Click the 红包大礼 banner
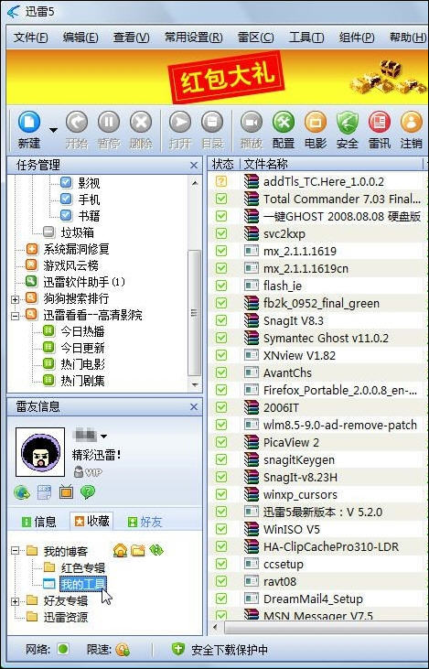Screen dimensions: 429x669 [x=226, y=77]
